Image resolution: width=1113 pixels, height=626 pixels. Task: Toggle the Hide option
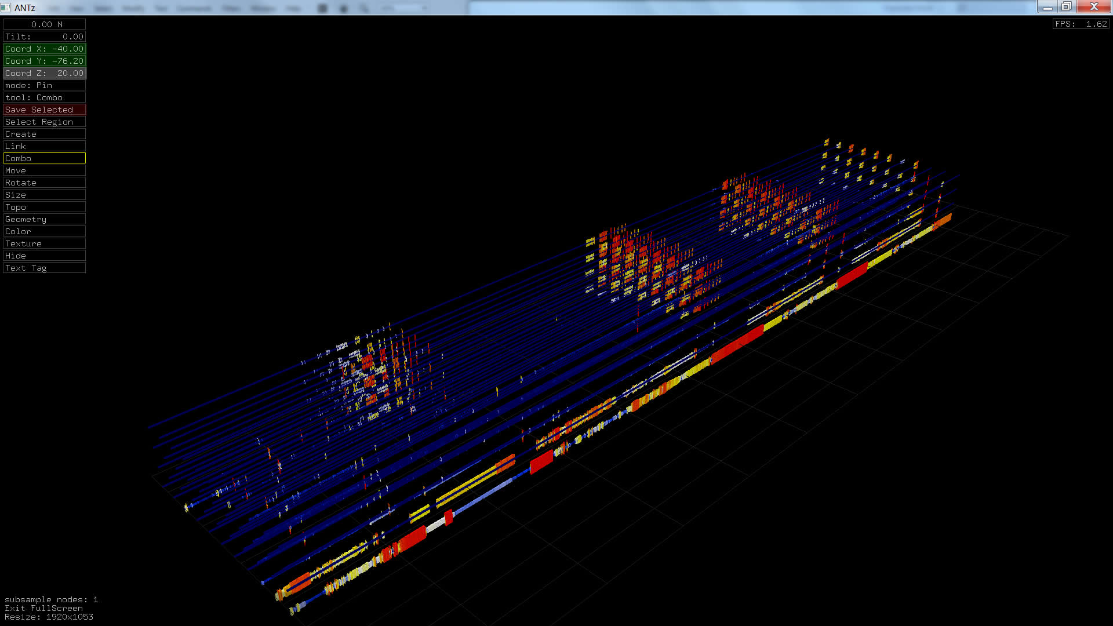point(44,256)
